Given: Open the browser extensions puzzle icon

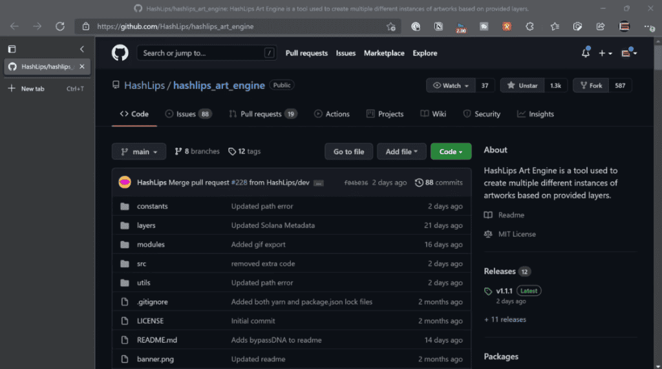Looking at the screenshot, I should pos(529,26).
